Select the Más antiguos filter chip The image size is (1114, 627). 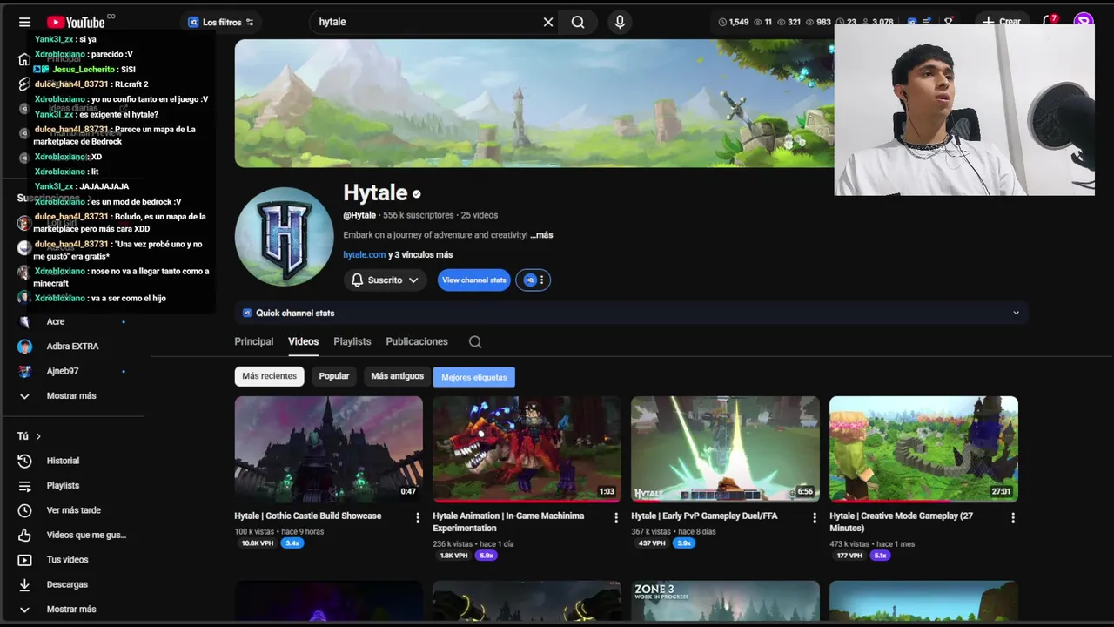click(397, 376)
